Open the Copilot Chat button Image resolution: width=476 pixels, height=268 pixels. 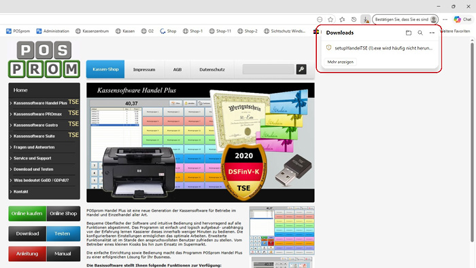tap(462, 20)
